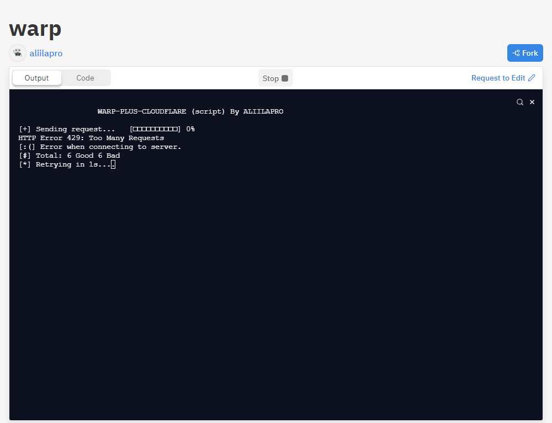Open the console search magnifier icon
Viewport: 552px width, 423px height.
click(520, 102)
